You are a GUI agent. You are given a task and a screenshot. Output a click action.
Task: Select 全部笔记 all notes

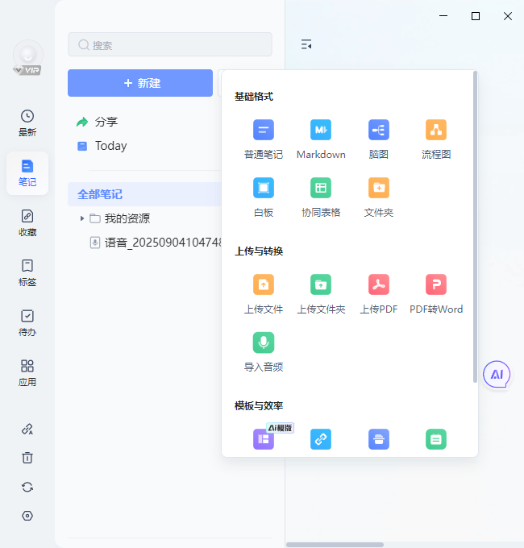pyautogui.click(x=145, y=194)
